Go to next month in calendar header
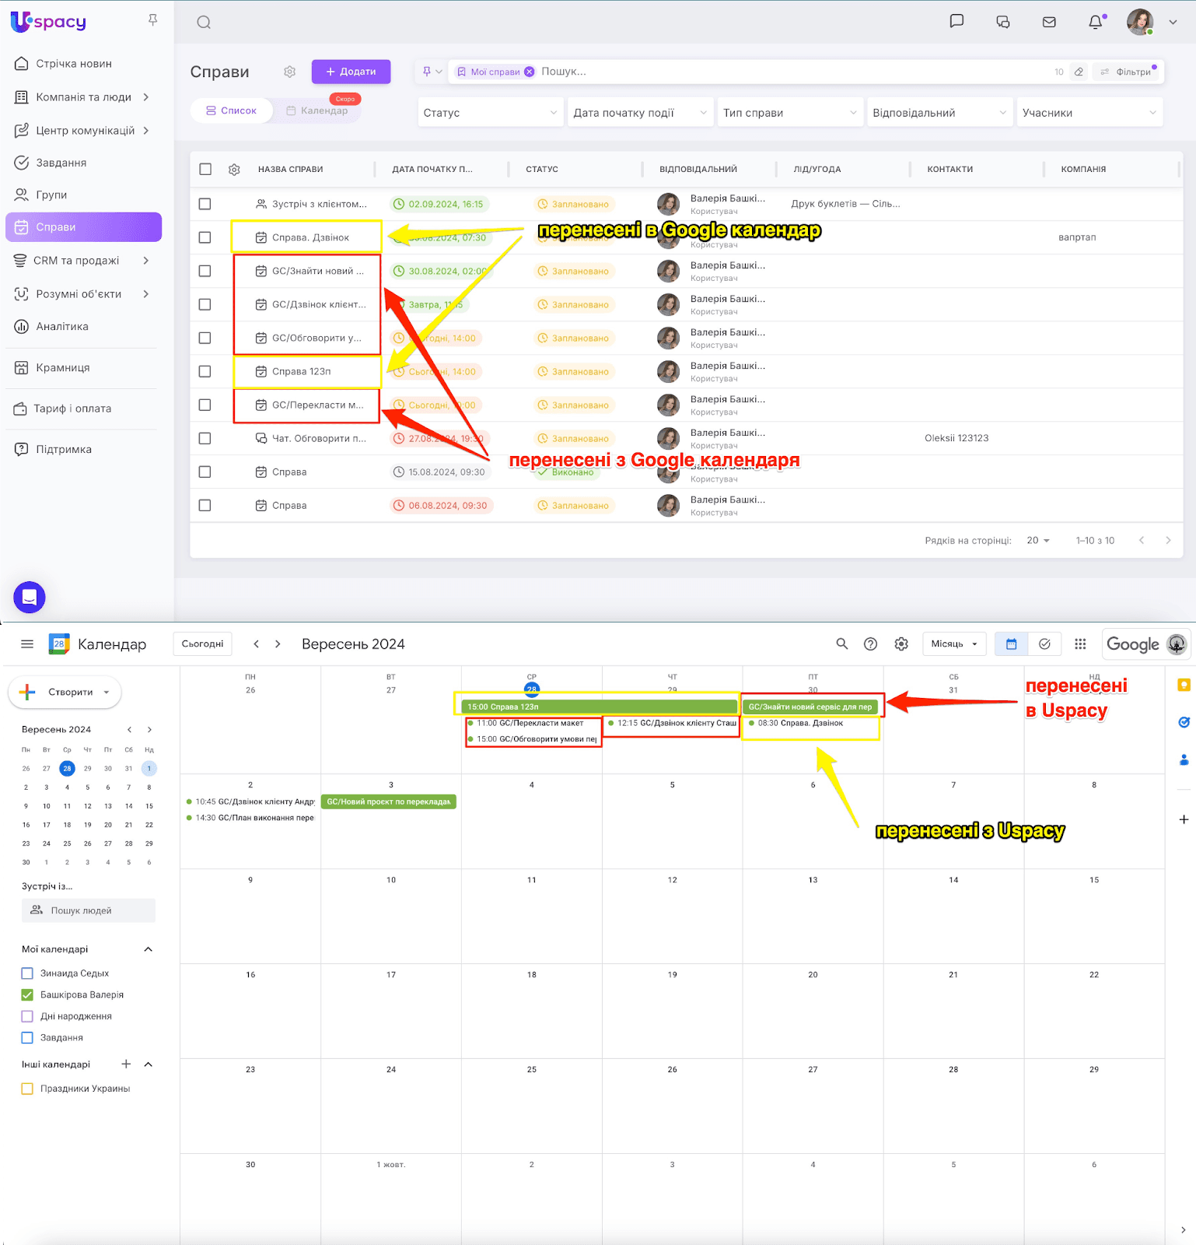This screenshot has width=1196, height=1245. (278, 644)
